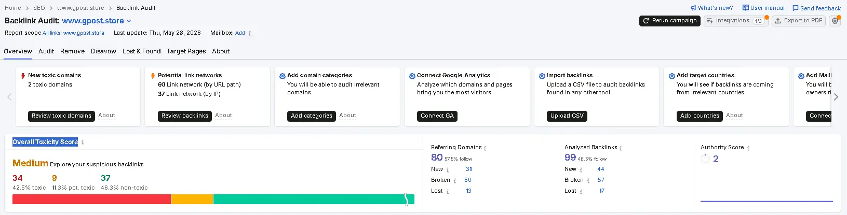Viewport: 847px width, 215px height.
Task: Open the Lost & Found tab
Action: (141, 51)
